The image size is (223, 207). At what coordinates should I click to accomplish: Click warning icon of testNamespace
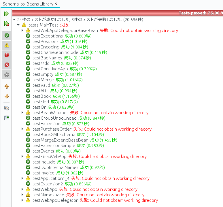click(28, 195)
